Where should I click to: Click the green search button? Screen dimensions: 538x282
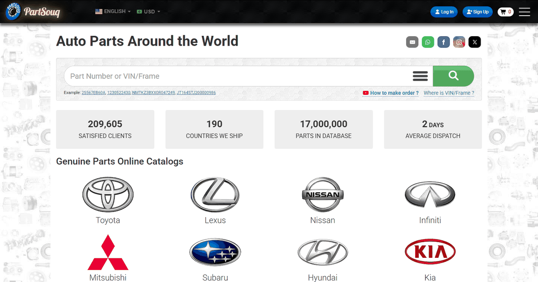pos(453,76)
